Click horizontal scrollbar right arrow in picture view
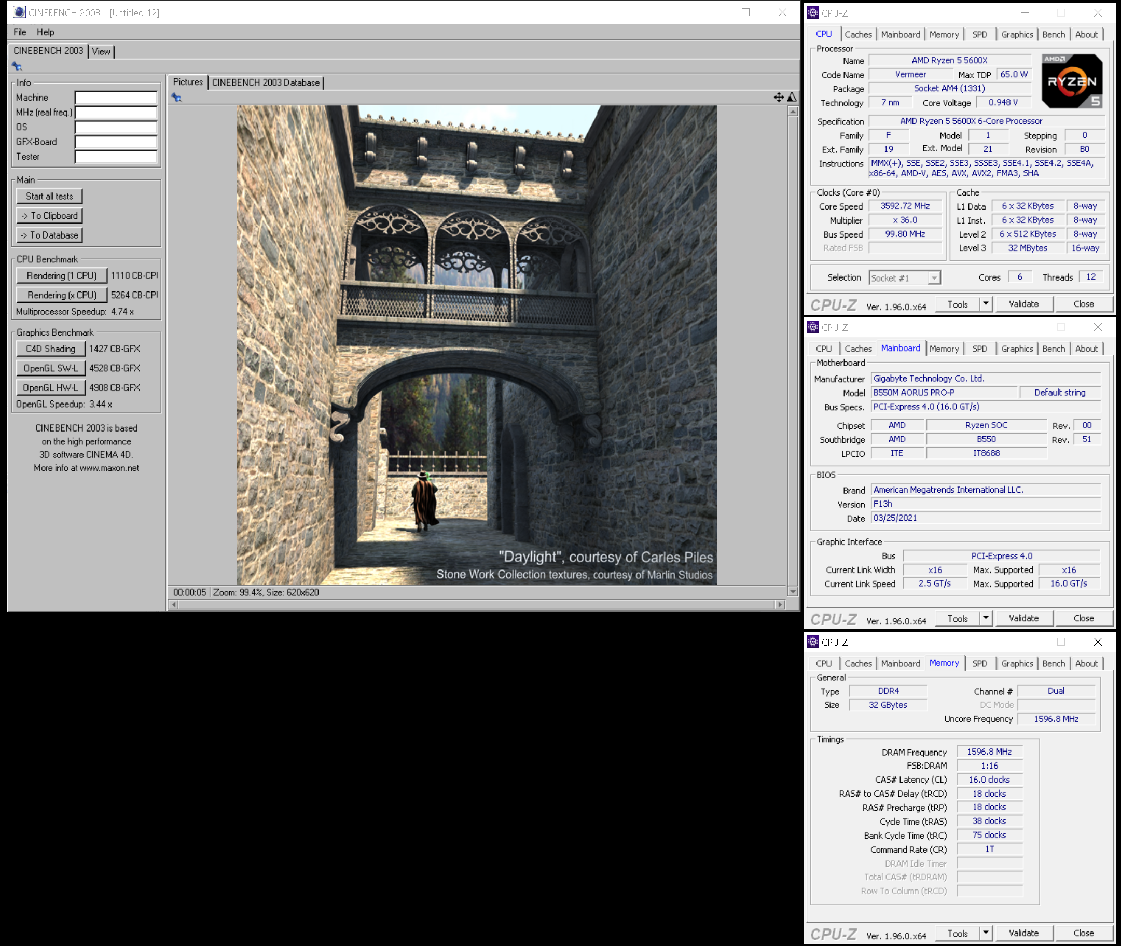The image size is (1121, 946). pos(780,604)
